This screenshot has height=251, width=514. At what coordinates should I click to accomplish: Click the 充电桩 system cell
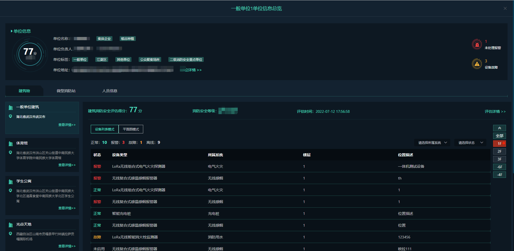214,213
